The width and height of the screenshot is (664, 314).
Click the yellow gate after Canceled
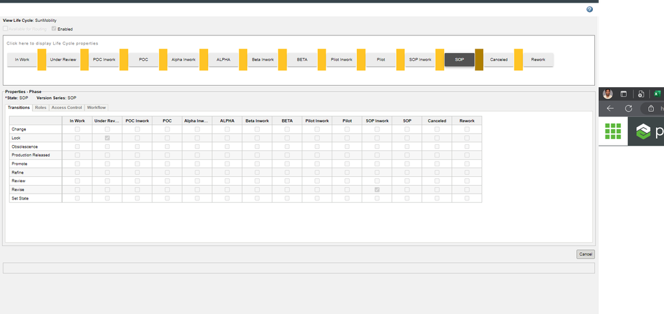point(518,60)
